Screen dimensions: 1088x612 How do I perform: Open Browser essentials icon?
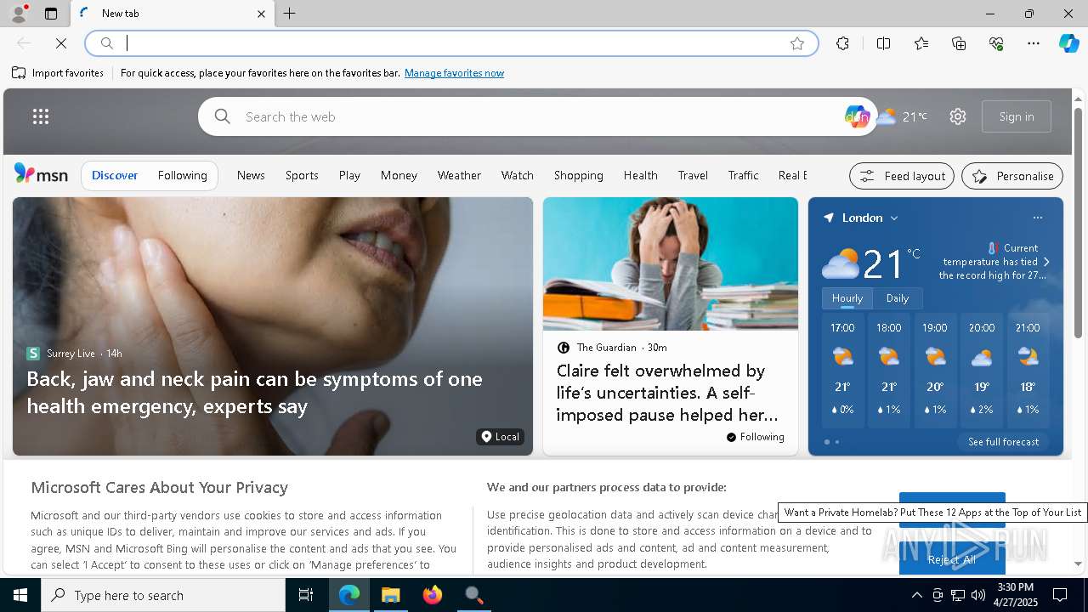pyautogui.click(x=996, y=43)
